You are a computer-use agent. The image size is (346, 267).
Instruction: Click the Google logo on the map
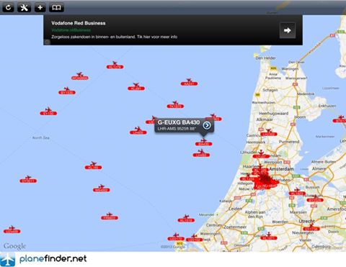point(14,246)
